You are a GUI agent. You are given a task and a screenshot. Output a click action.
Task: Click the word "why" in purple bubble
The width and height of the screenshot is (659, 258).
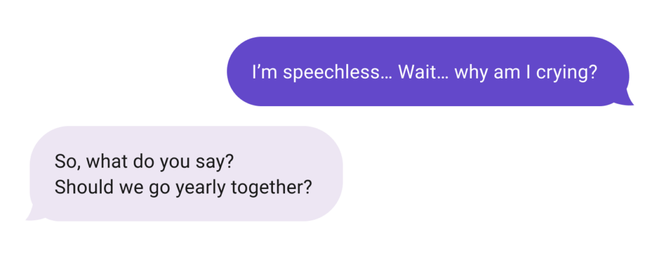(x=468, y=72)
